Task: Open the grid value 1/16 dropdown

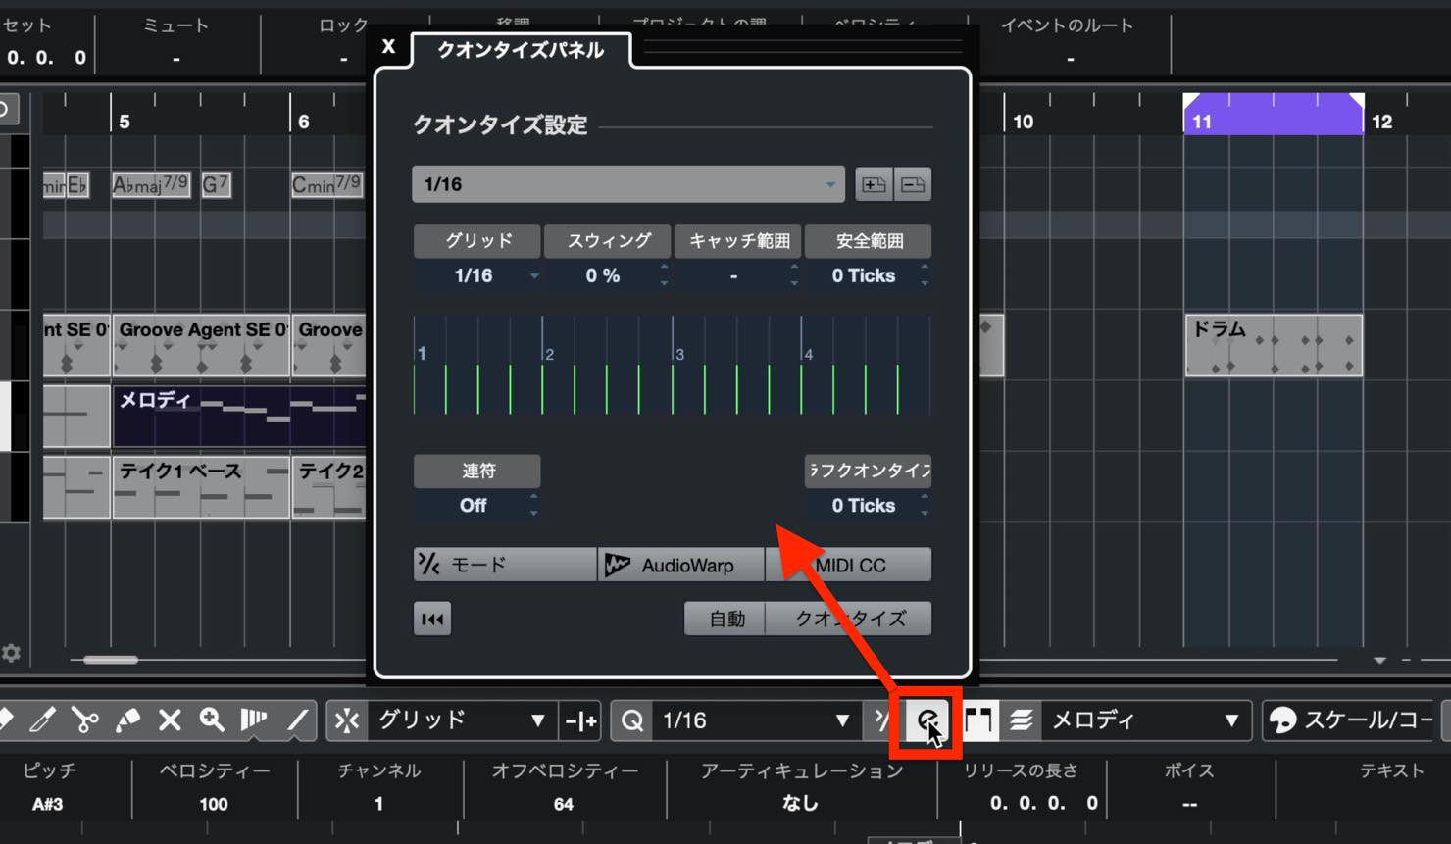Action: click(x=477, y=275)
